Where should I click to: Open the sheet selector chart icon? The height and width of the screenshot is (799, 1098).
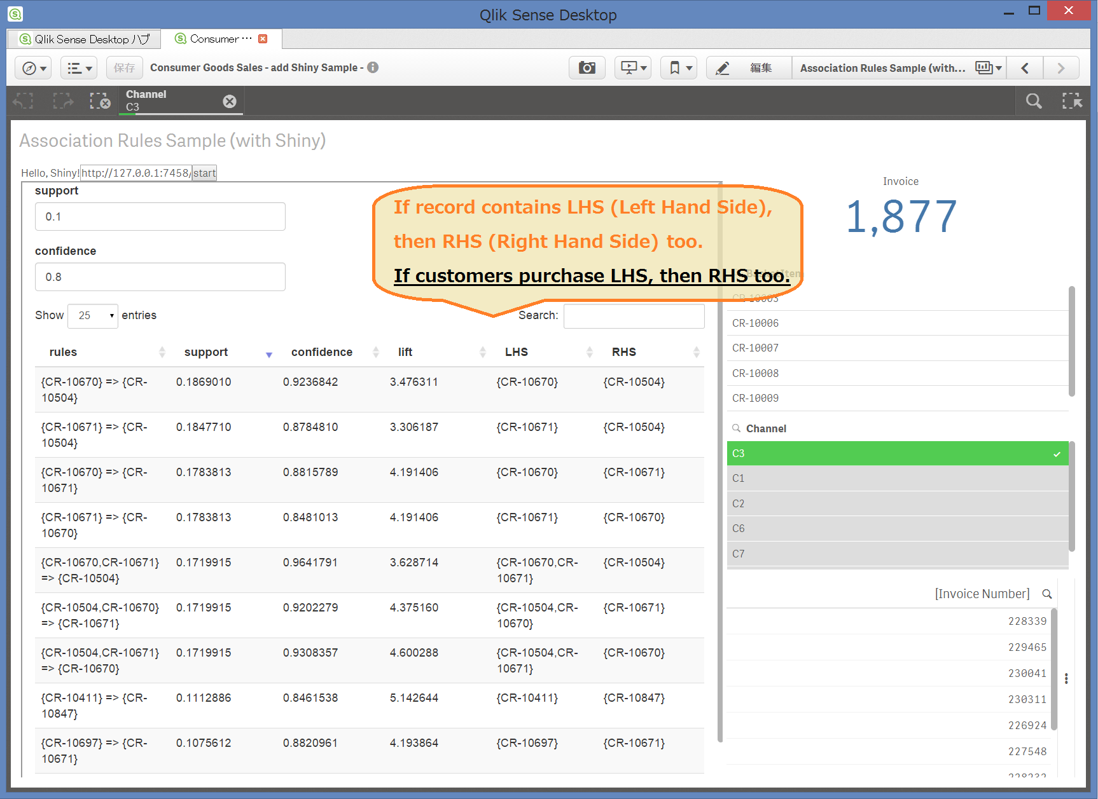pos(989,68)
